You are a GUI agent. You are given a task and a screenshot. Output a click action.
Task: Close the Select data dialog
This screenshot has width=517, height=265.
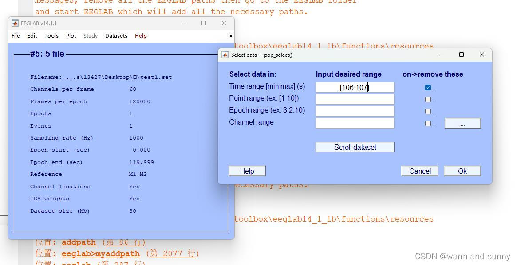[x=482, y=55]
